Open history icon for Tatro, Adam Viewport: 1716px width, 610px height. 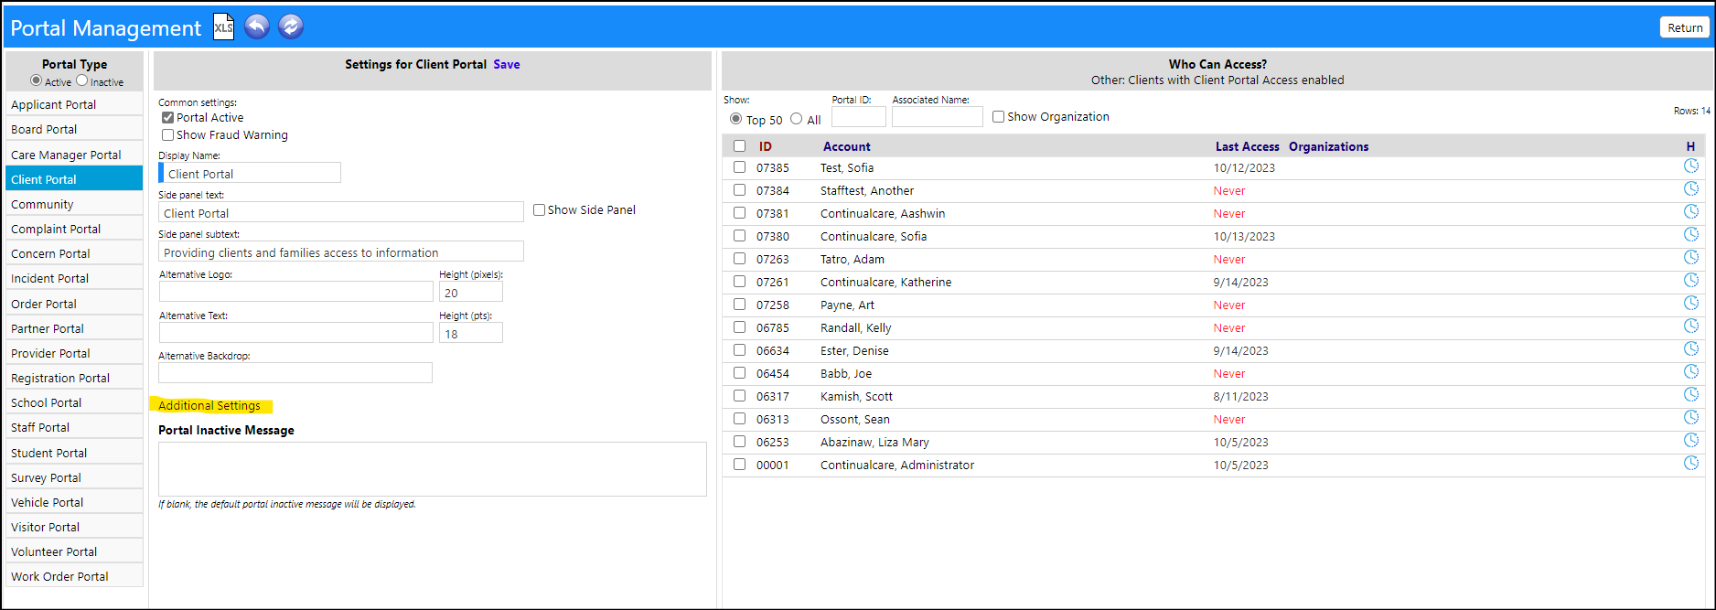1691,258
